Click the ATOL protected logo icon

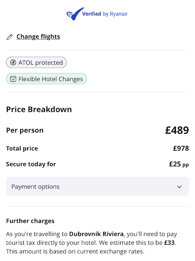click(x=13, y=63)
